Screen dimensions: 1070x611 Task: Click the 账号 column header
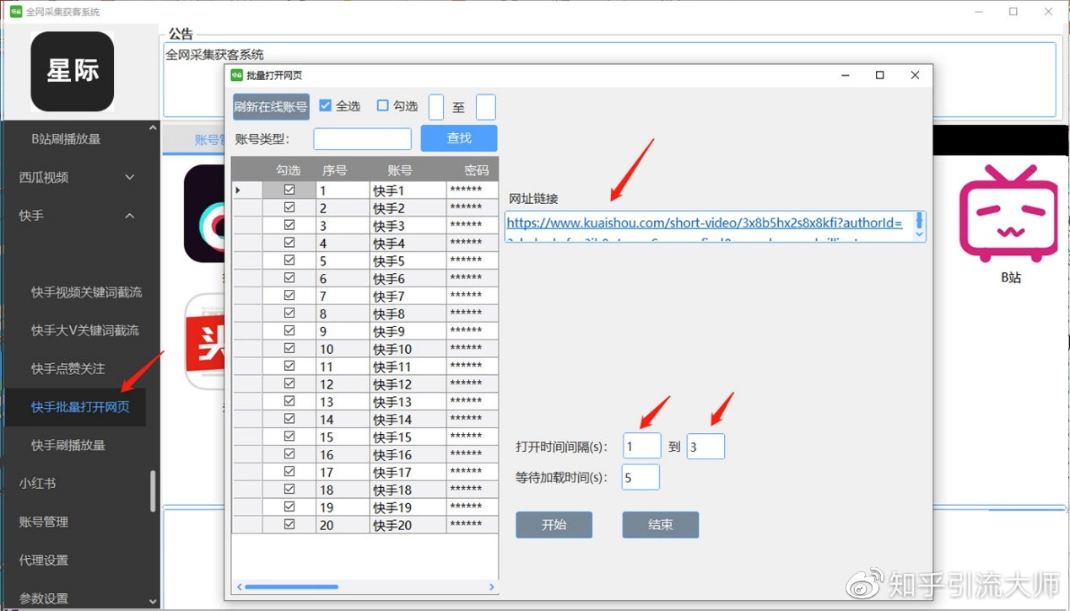(400, 169)
